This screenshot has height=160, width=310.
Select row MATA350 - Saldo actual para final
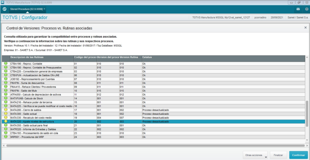pyautogui.click(x=154, y=125)
